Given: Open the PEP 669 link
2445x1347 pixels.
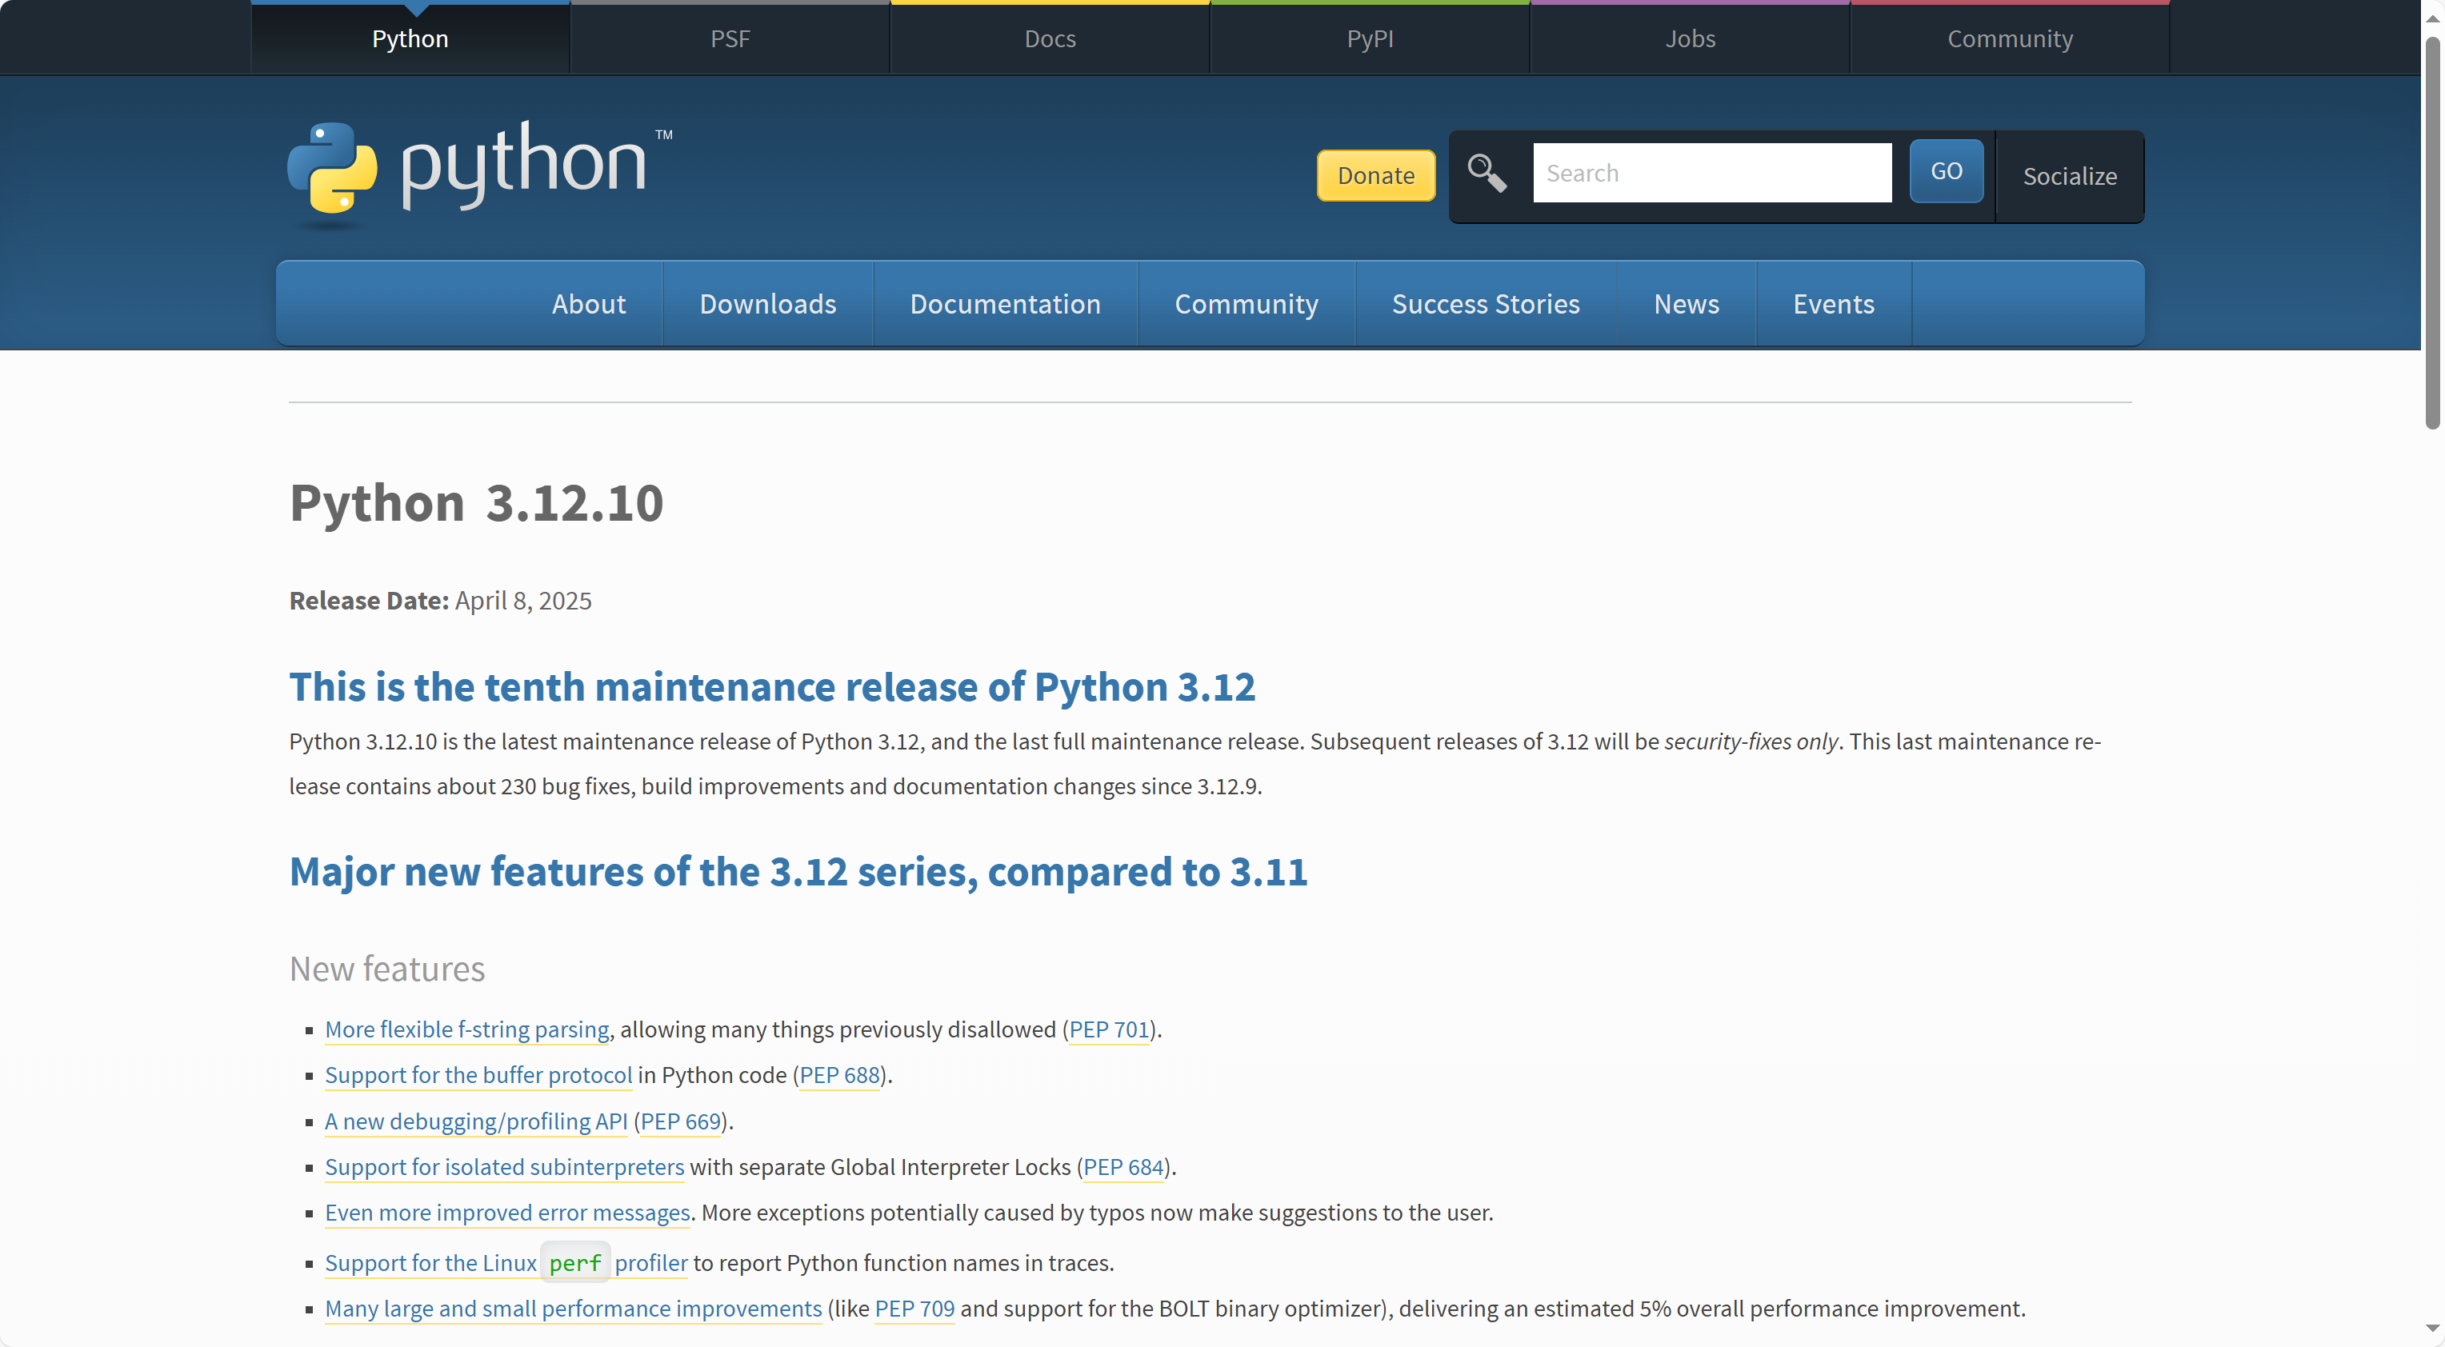Looking at the screenshot, I should [681, 1122].
